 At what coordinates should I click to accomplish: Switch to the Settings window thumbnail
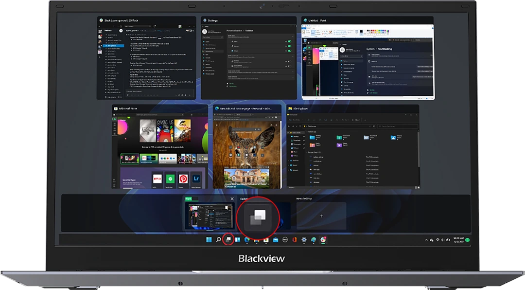pos(248,61)
